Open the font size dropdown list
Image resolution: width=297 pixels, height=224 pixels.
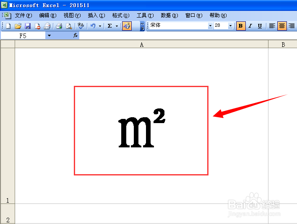click(x=230, y=26)
